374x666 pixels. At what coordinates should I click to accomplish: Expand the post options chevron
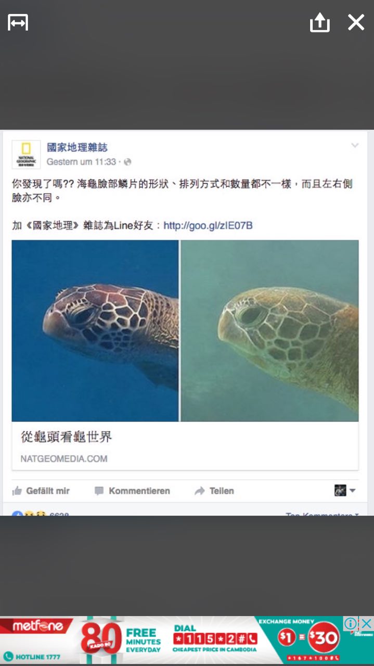[355, 146]
